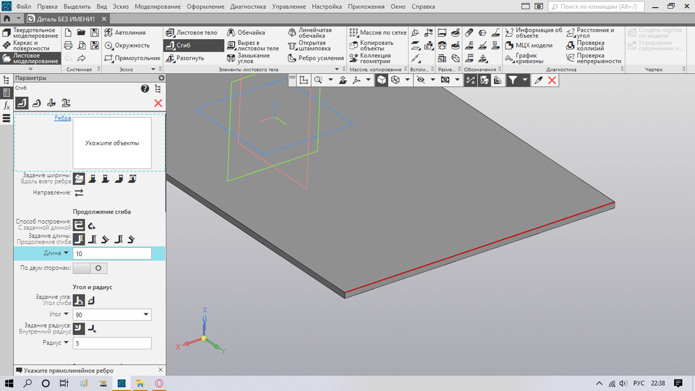695x391 pixels.
Task: Select the Ребро усиления tool
Action: tap(316, 58)
